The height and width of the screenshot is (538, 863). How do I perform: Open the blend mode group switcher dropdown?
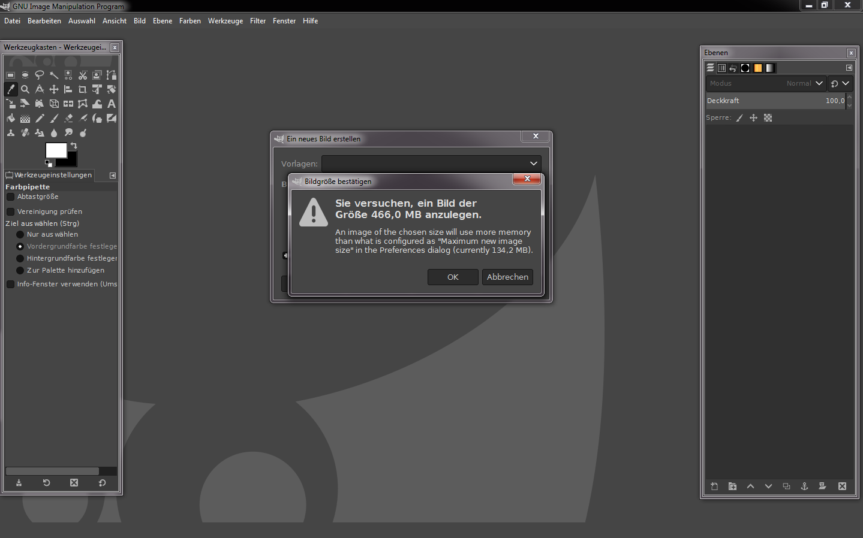click(x=840, y=83)
